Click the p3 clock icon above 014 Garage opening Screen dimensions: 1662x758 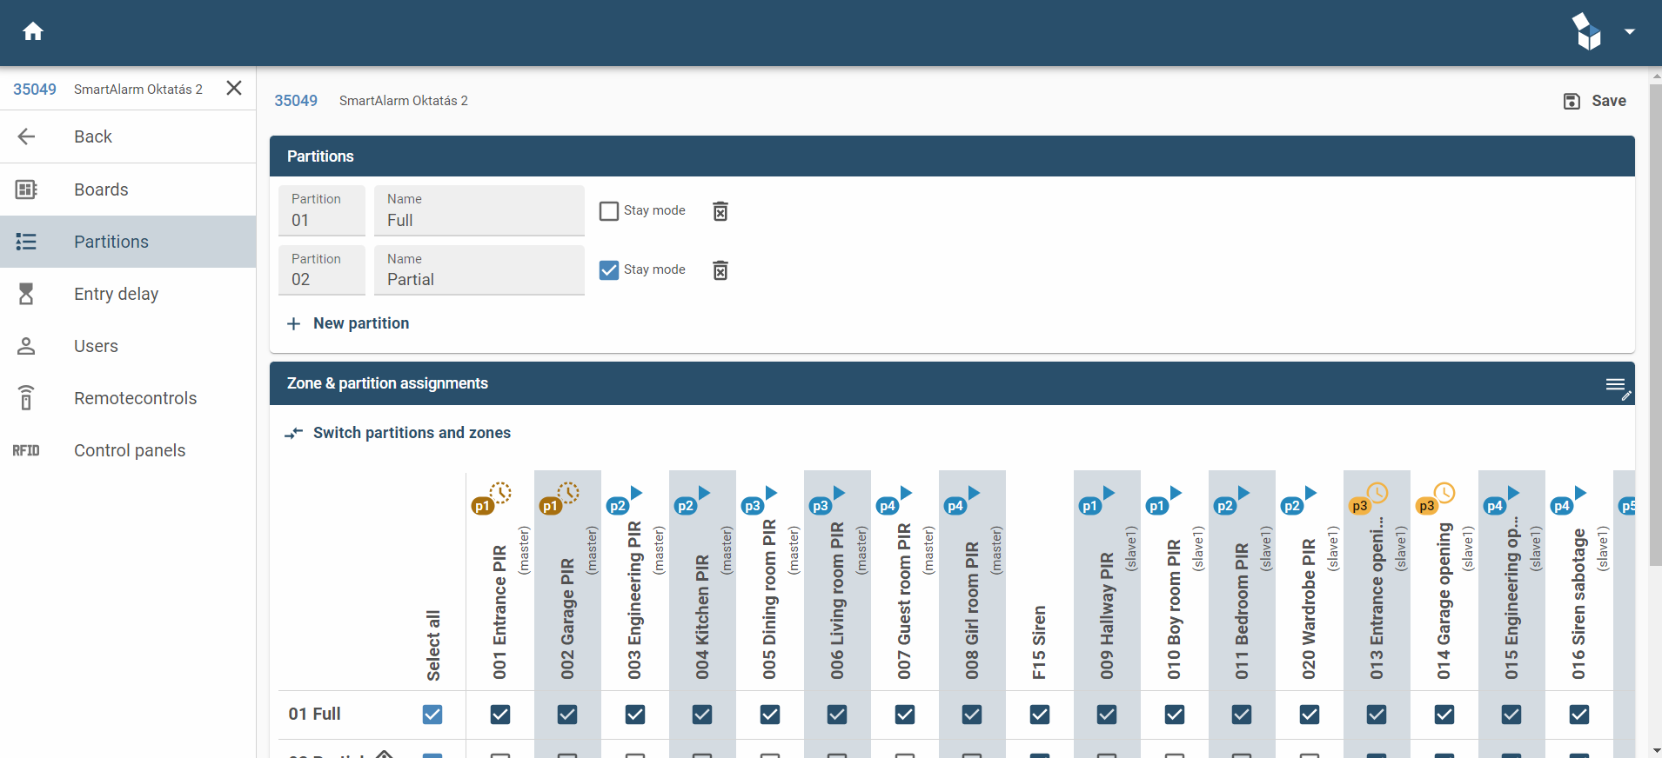click(1436, 498)
